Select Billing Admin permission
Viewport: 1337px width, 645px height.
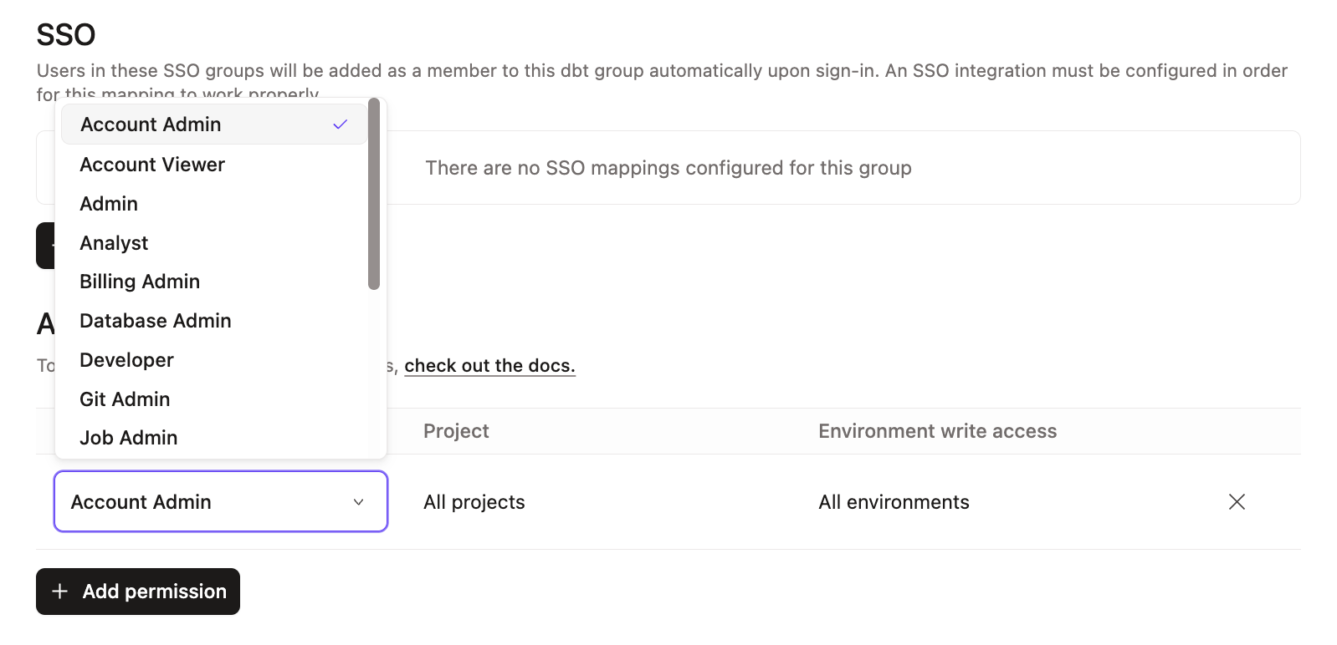tap(139, 282)
